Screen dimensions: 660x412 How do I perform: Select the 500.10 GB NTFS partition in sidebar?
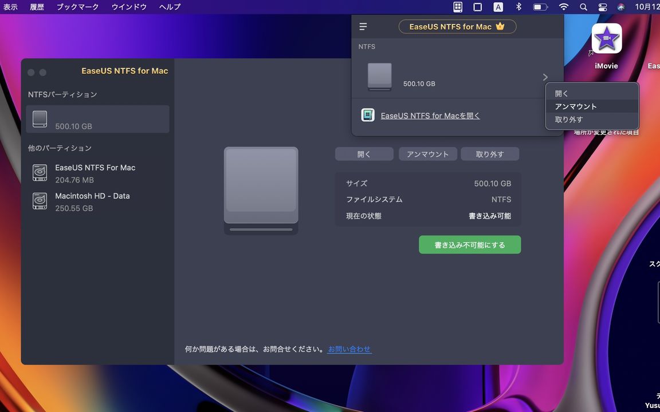[x=97, y=119]
